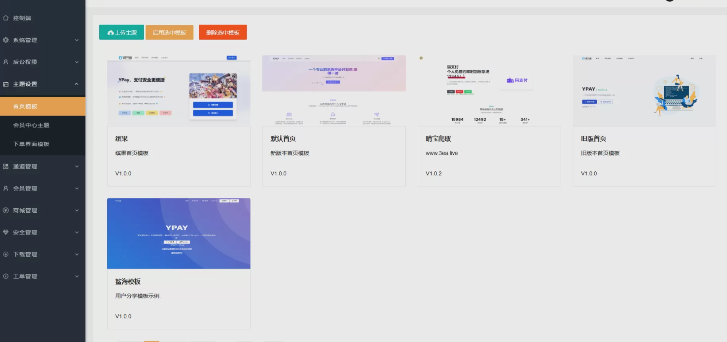Click the V1.0.2 version text
This screenshot has height=342, width=727.
pos(434,173)
